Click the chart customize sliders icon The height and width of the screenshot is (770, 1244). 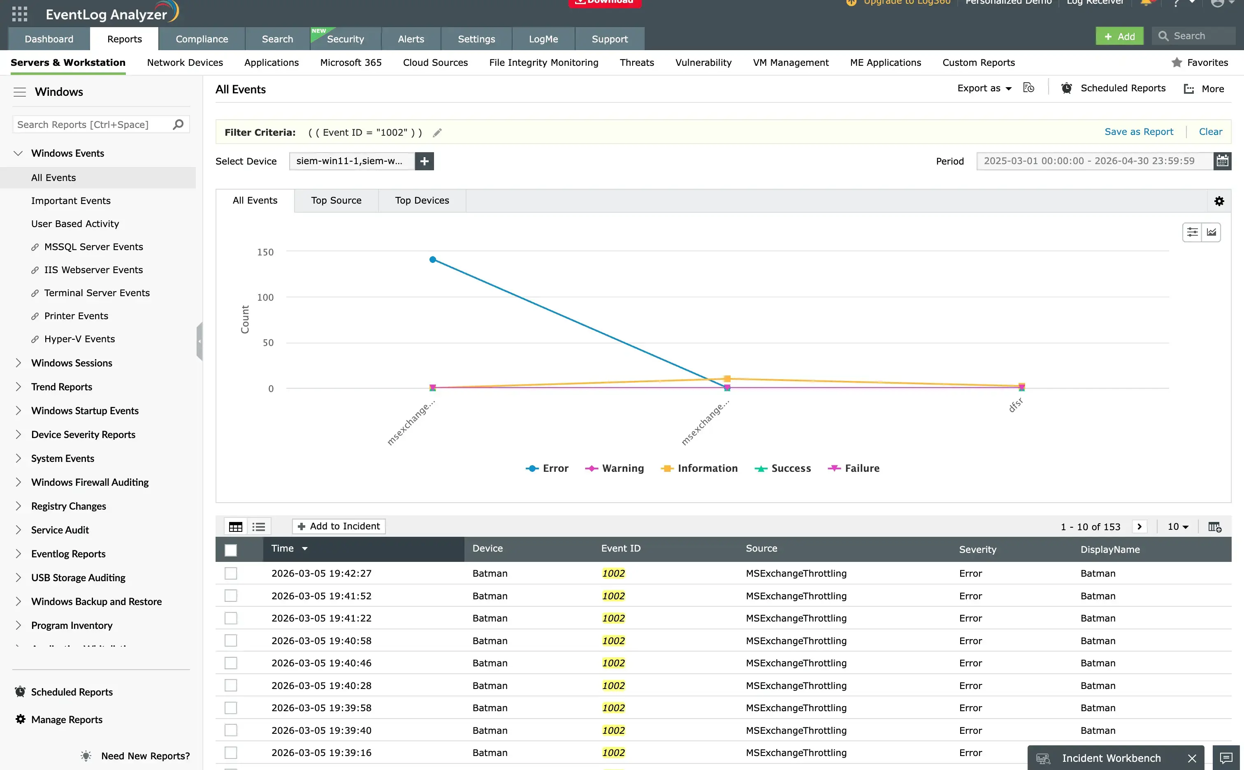pos(1192,232)
